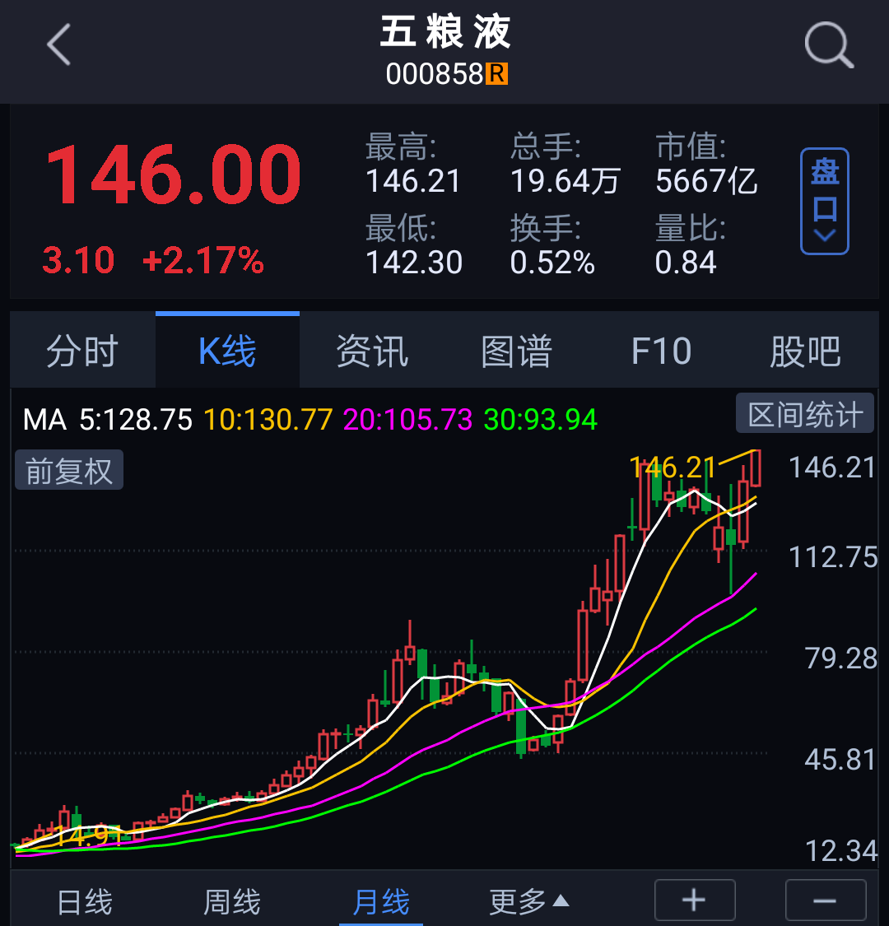Select the K线 tab
The width and height of the screenshot is (889, 926).
click(x=227, y=351)
